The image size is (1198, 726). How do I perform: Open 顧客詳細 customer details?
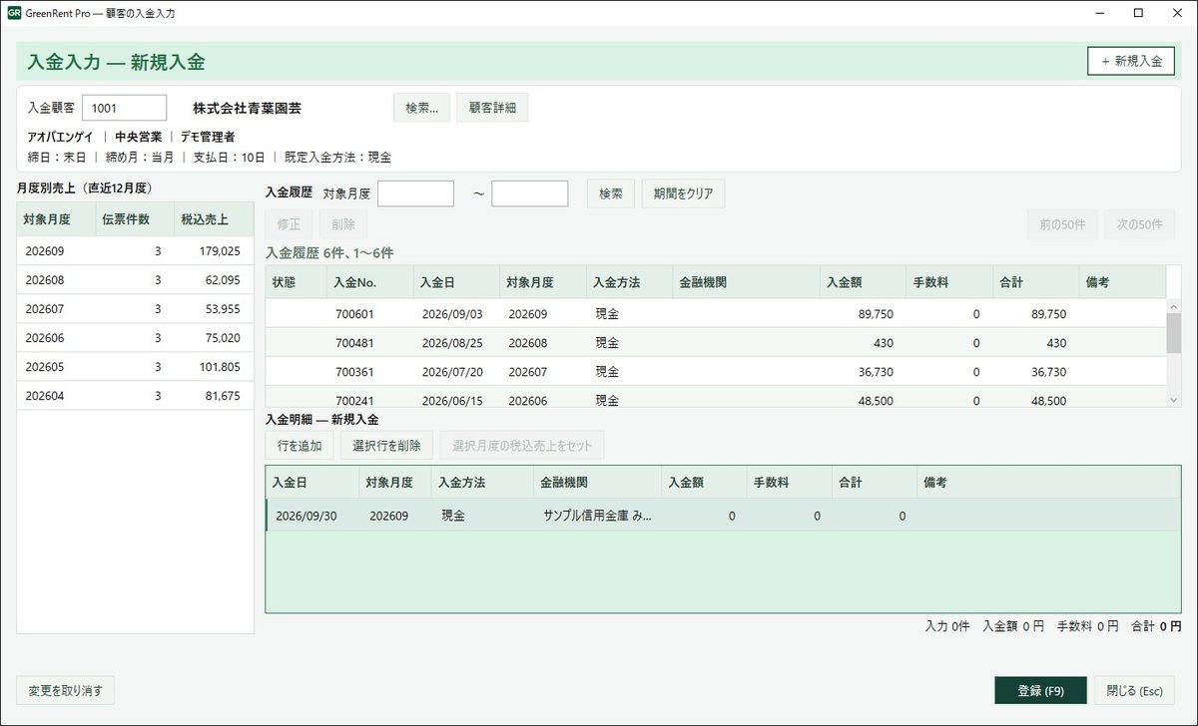(492, 108)
